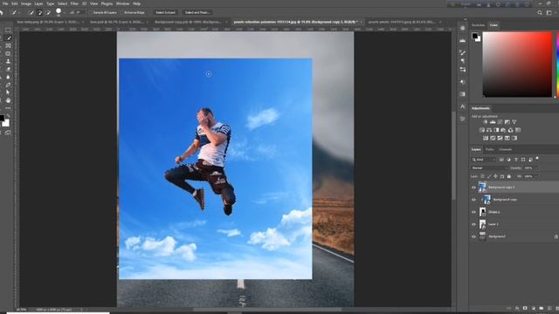This screenshot has height=314, width=559.
Task: Switch to the Channels tab
Action: tap(505, 149)
